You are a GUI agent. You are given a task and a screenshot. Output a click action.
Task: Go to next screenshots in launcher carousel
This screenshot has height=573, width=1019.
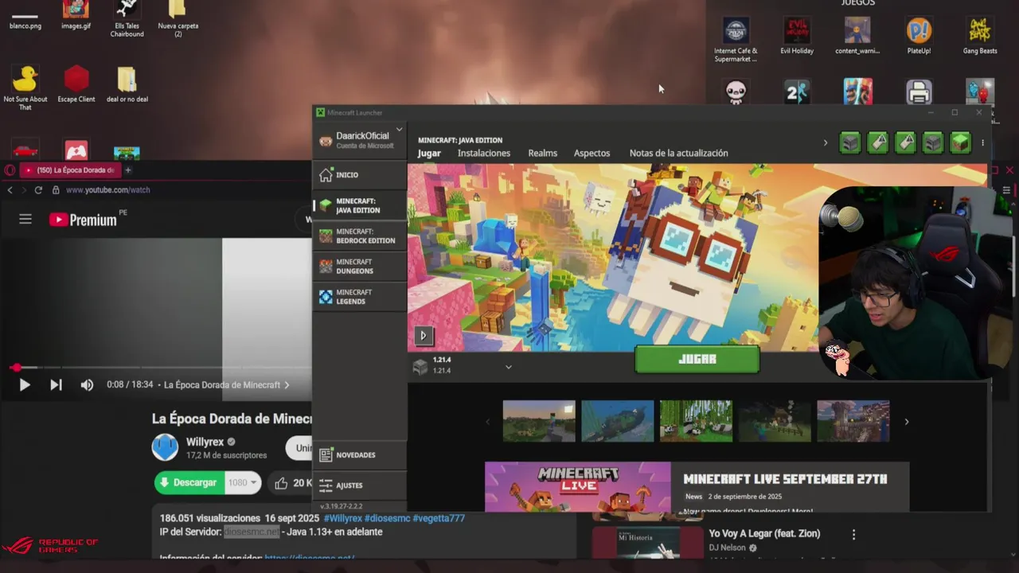(906, 422)
